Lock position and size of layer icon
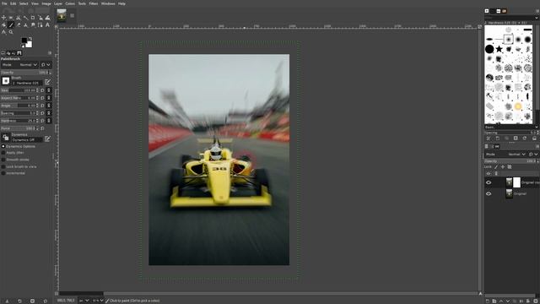 coord(503,167)
